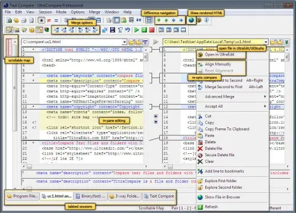Click the green next difference down arrow
The height and width of the screenshot is (213, 296).
tap(158, 20)
